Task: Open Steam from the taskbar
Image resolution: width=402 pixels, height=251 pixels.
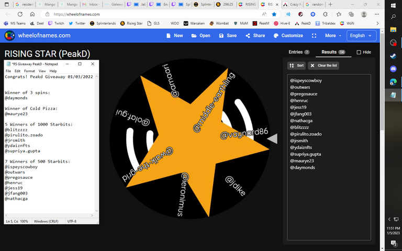Action: coord(393,56)
